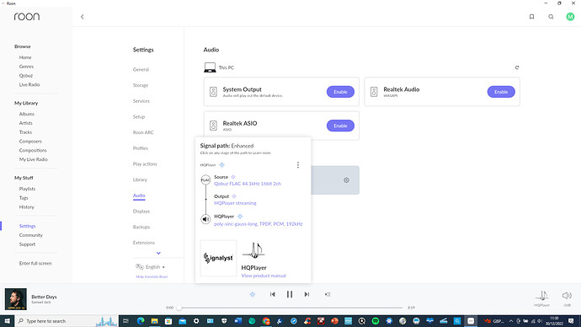Click the Realtek Audio speaker icon
This screenshot has height=327, width=581.
374,92
